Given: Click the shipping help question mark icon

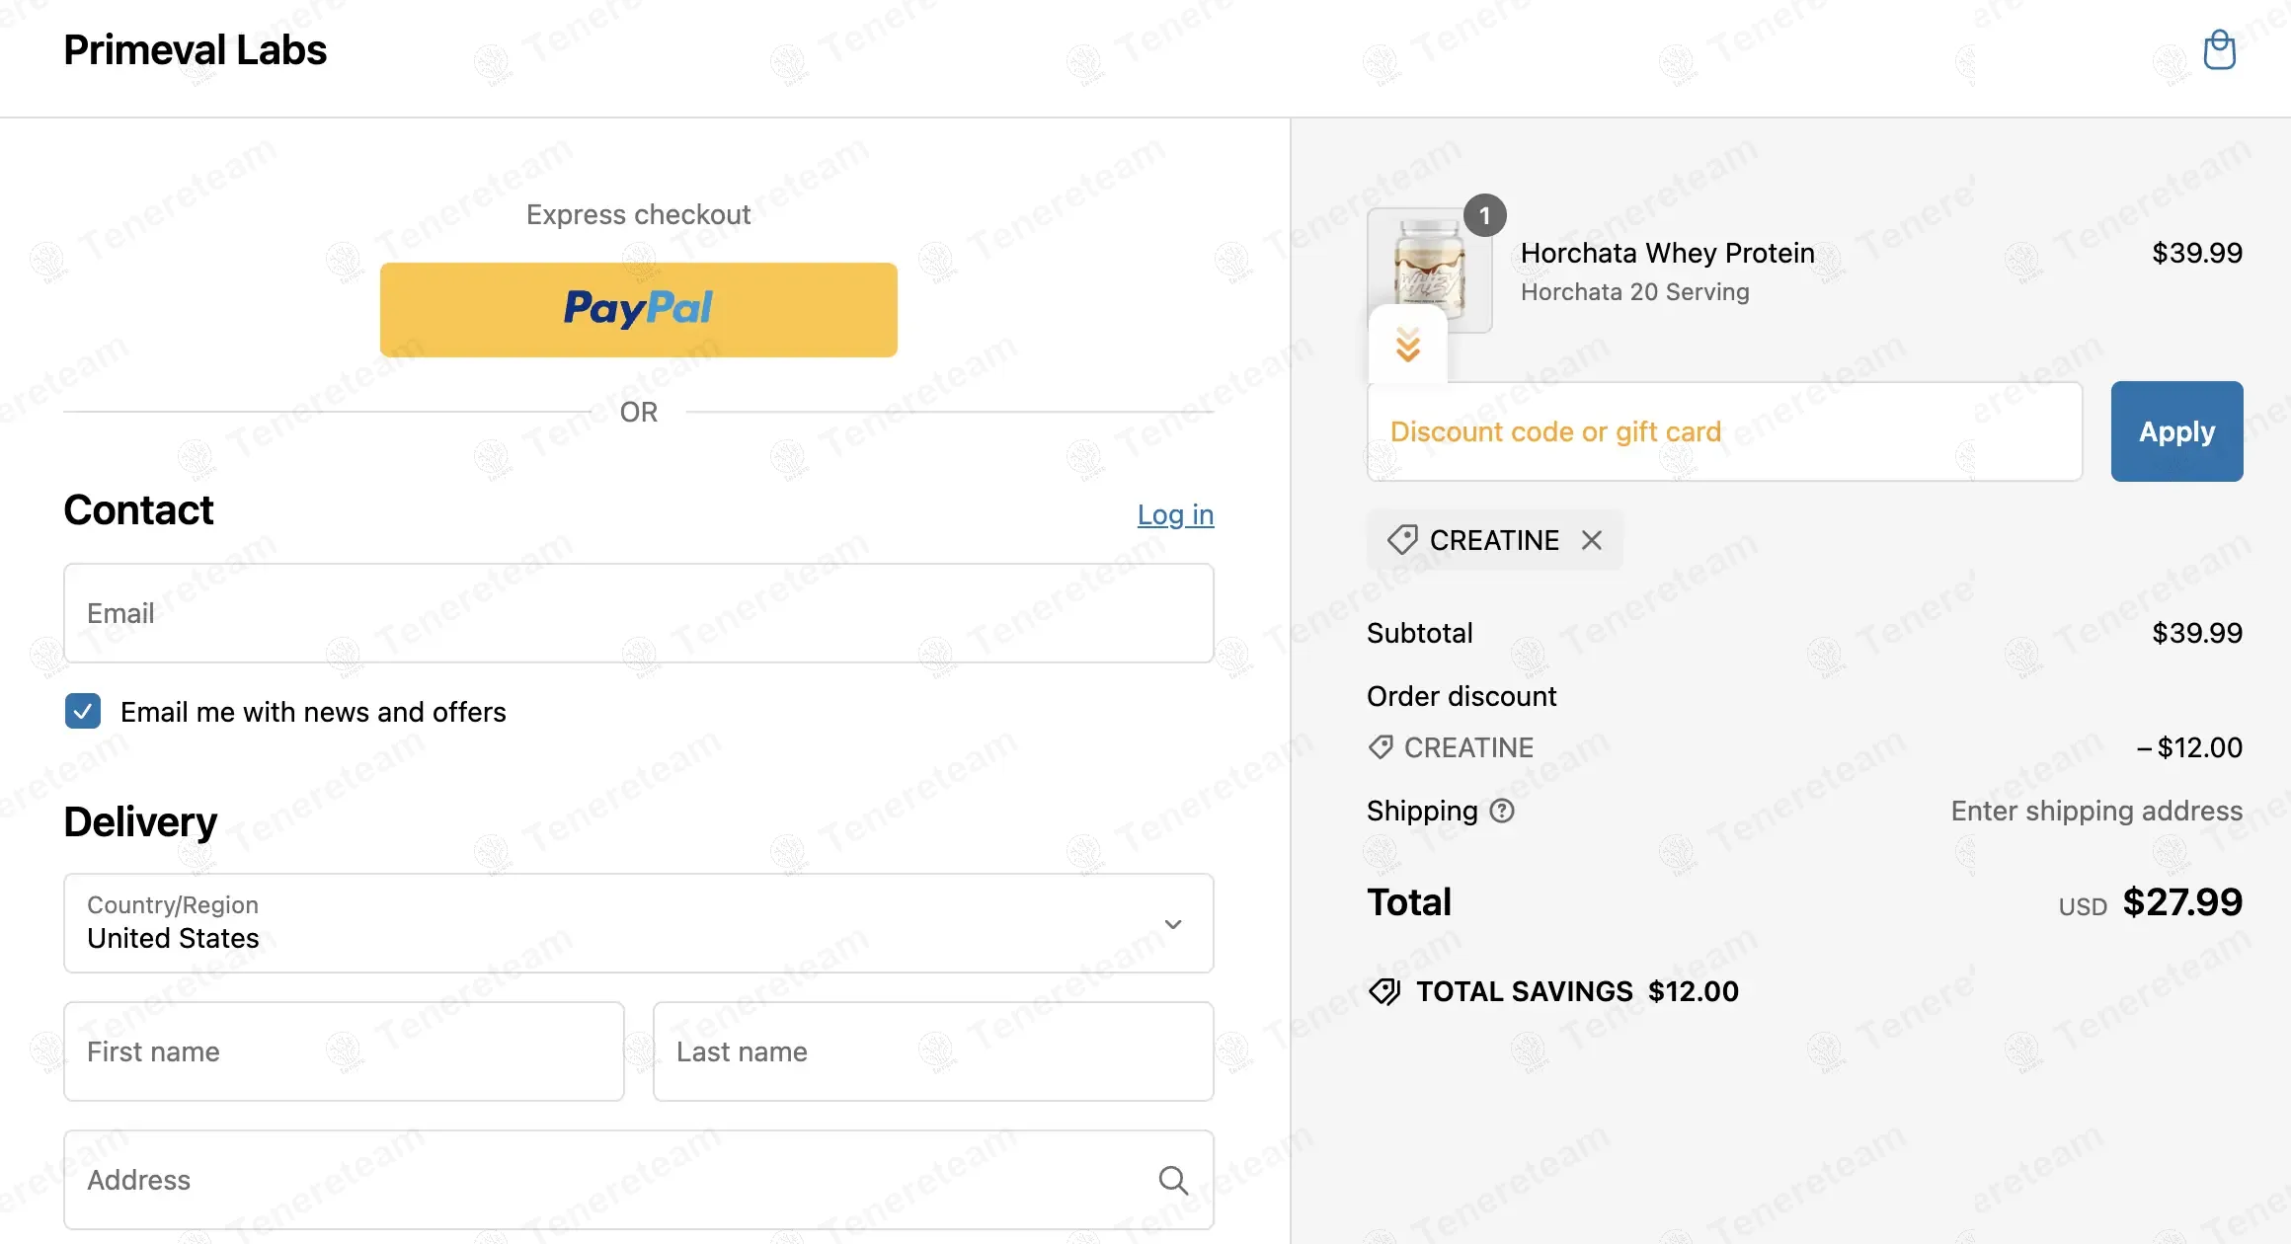Looking at the screenshot, I should [1502, 811].
